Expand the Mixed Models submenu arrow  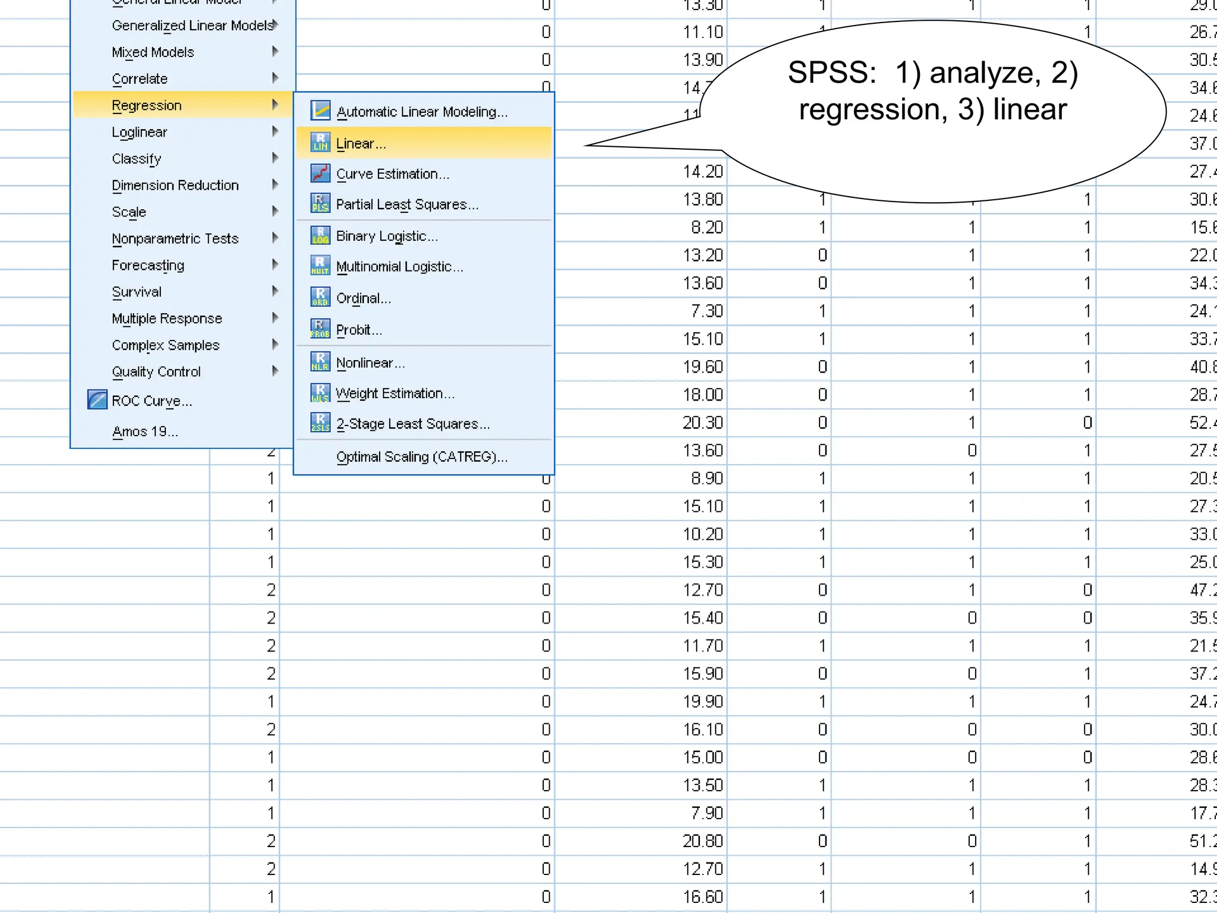275,52
